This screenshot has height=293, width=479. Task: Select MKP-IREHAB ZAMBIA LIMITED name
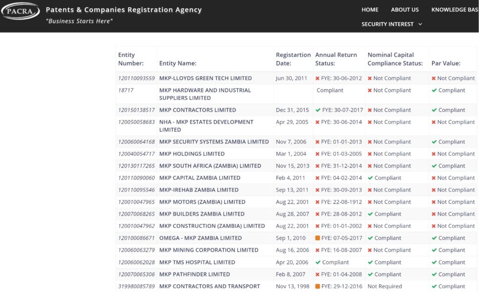199,190
